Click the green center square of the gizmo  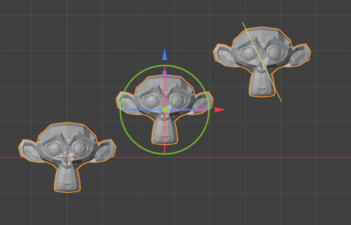coord(164,110)
